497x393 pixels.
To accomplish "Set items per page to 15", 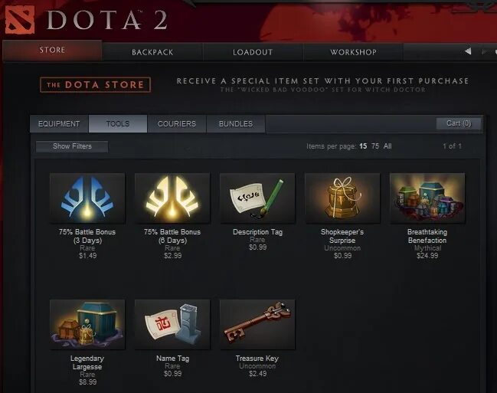I will [x=363, y=146].
